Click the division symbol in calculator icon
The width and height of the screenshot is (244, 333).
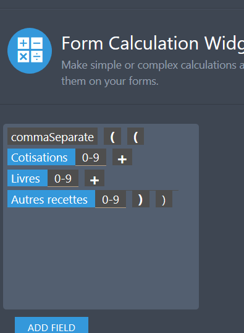coord(37,57)
